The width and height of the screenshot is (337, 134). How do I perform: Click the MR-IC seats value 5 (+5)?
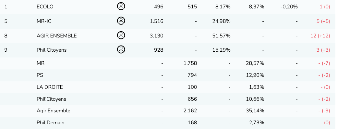tap(323, 21)
